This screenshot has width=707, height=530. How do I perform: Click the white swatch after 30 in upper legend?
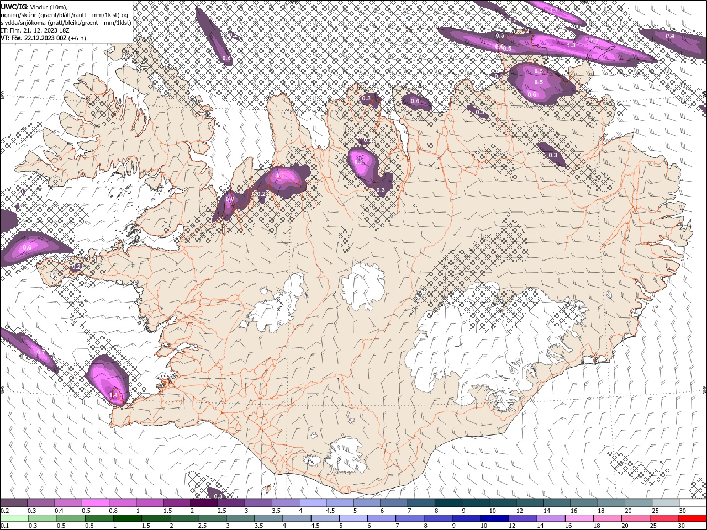click(693, 503)
